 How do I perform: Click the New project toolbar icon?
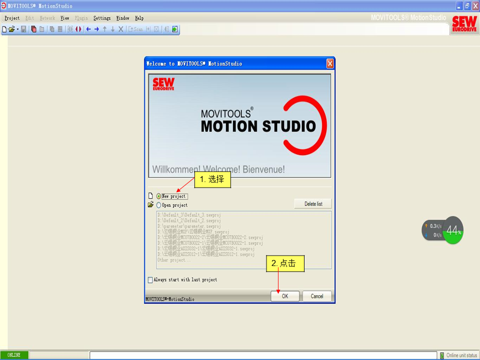[4, 29]
